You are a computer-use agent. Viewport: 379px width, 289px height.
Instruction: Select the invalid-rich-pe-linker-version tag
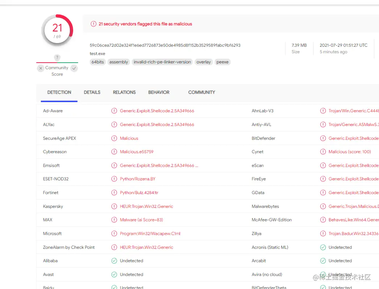click(x=162, y=62)
